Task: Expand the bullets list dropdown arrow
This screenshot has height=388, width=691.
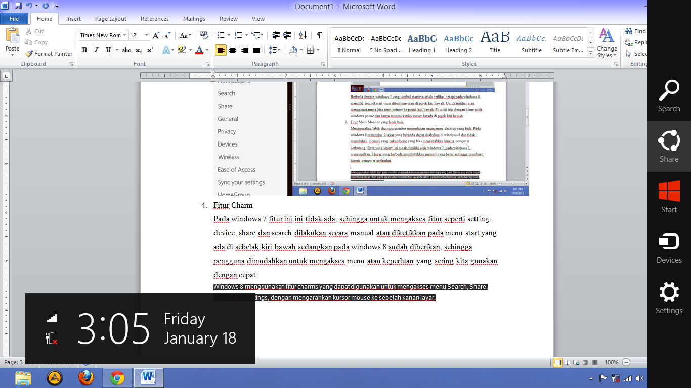Action: coord(229,35)
